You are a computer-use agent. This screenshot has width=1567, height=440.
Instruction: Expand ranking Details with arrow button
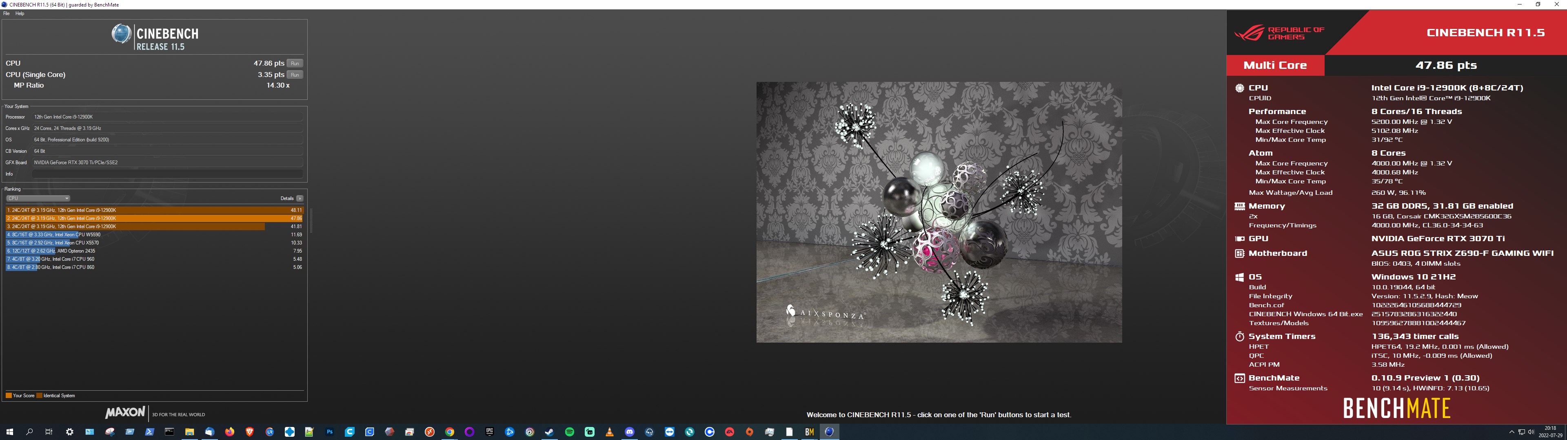point(300,198)
